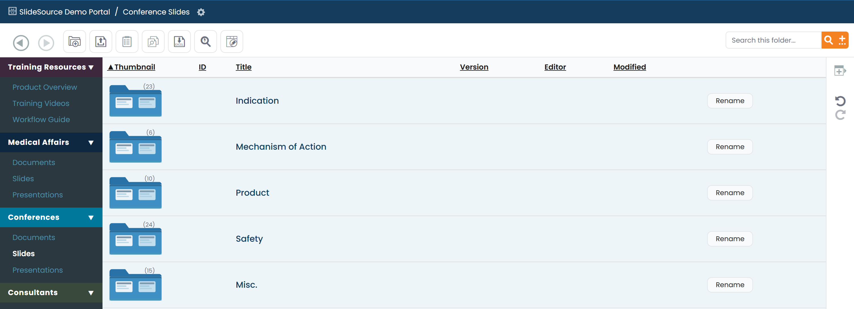Rename the Product folder
The width and height of the screenshot is (854, 309).
click(730, 193)
